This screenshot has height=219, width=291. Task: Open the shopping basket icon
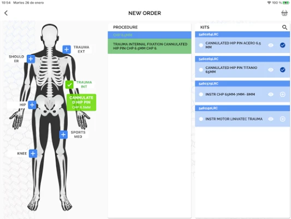[x=284, y=13]
